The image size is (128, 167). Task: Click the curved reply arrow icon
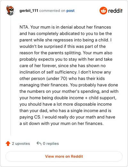click(x=39, y=143)
